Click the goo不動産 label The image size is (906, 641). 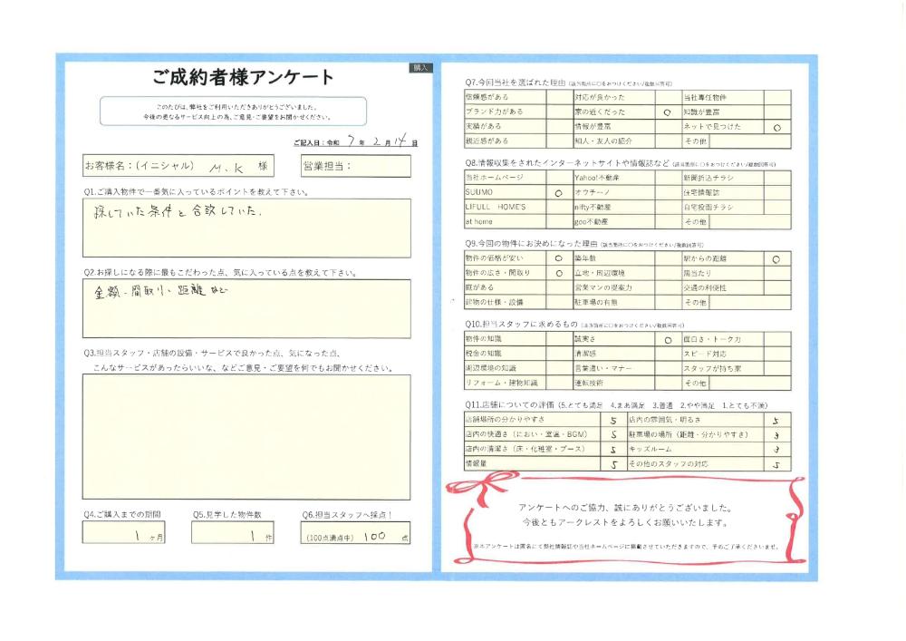[591, 221]
